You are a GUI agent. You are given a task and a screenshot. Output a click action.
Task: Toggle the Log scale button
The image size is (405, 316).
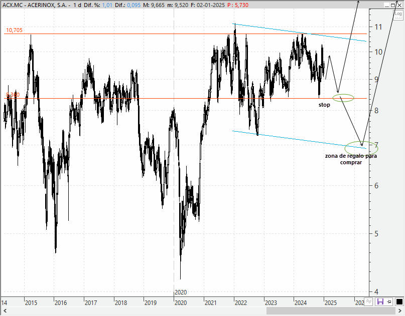click(x=398, y=14)
